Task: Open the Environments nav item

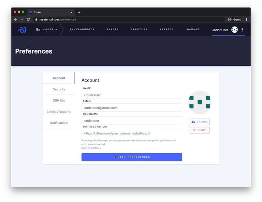Action: 82,29
